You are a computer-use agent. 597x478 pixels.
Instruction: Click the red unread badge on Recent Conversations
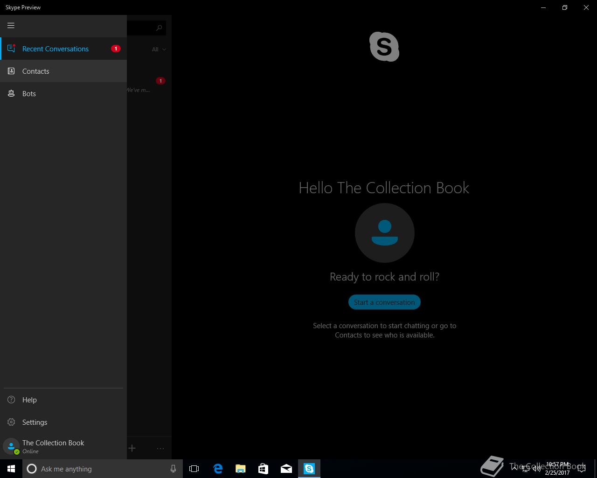click(x=116, y=49)
